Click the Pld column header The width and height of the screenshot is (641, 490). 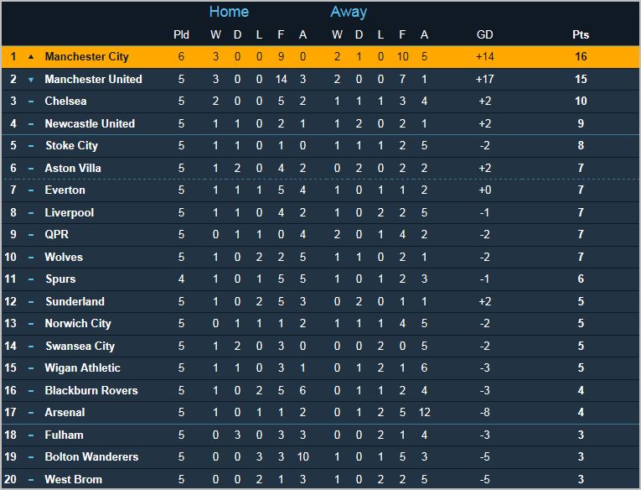(181, 34)
